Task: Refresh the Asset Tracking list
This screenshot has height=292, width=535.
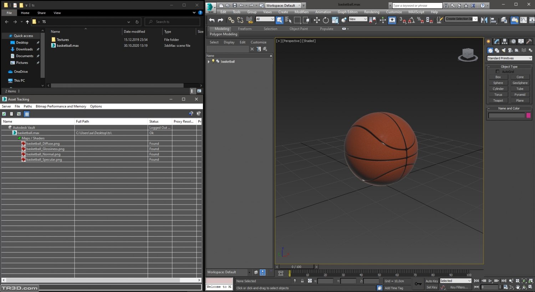Action: coord(4,114)
